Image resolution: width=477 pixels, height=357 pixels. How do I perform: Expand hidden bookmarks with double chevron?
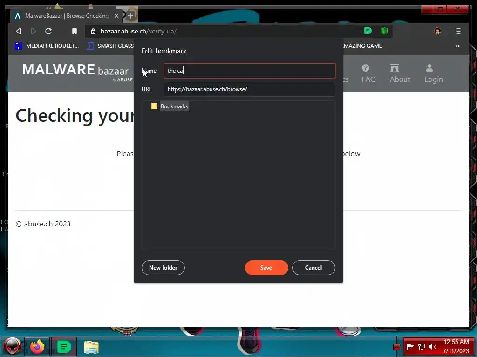457,46
